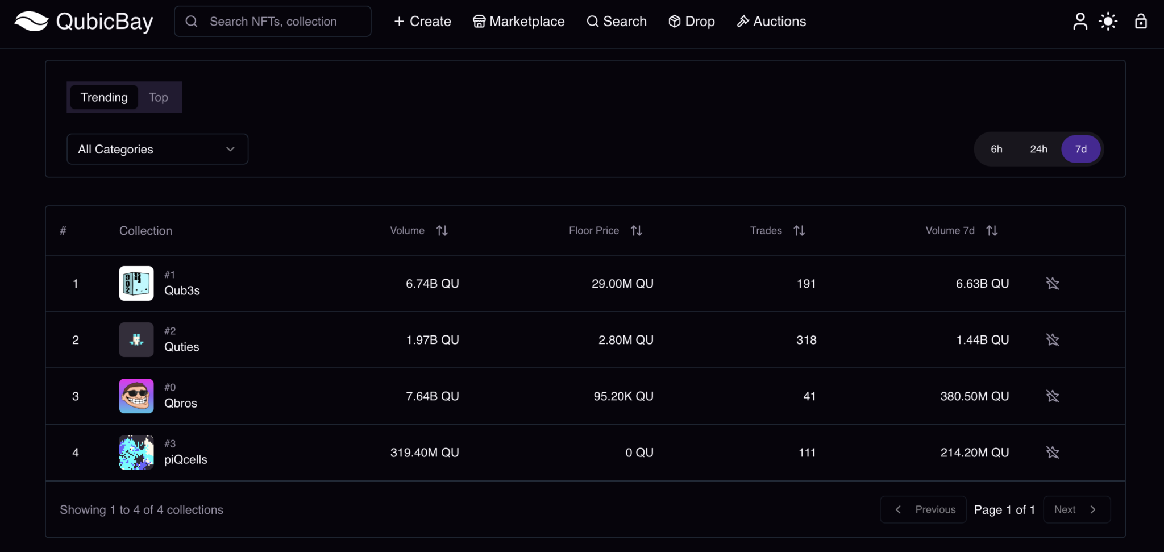Click the lock wallet icon

point(1140,22)
